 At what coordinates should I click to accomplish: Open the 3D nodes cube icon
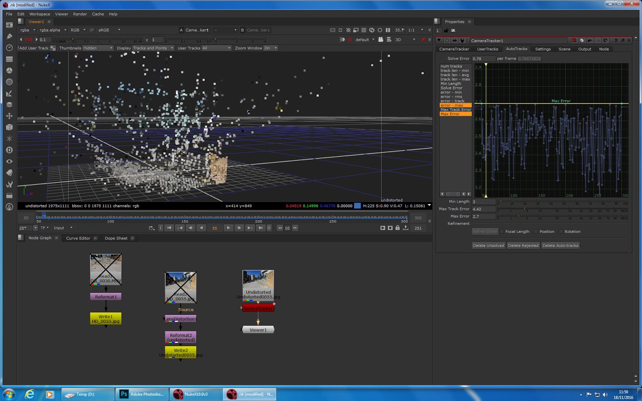(9, 128)
